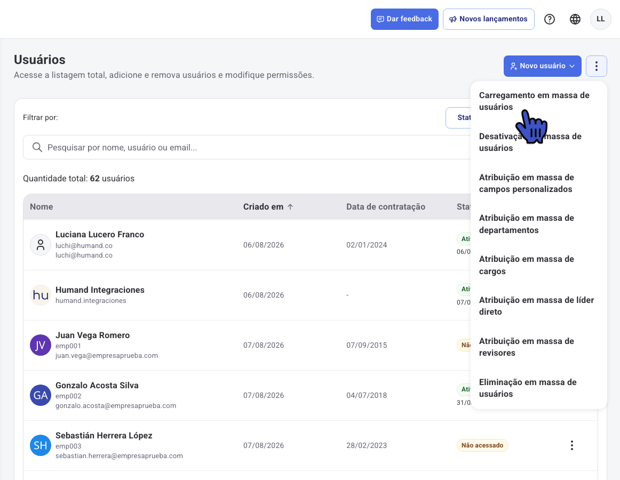Click the Nome column header

[42, 207]
